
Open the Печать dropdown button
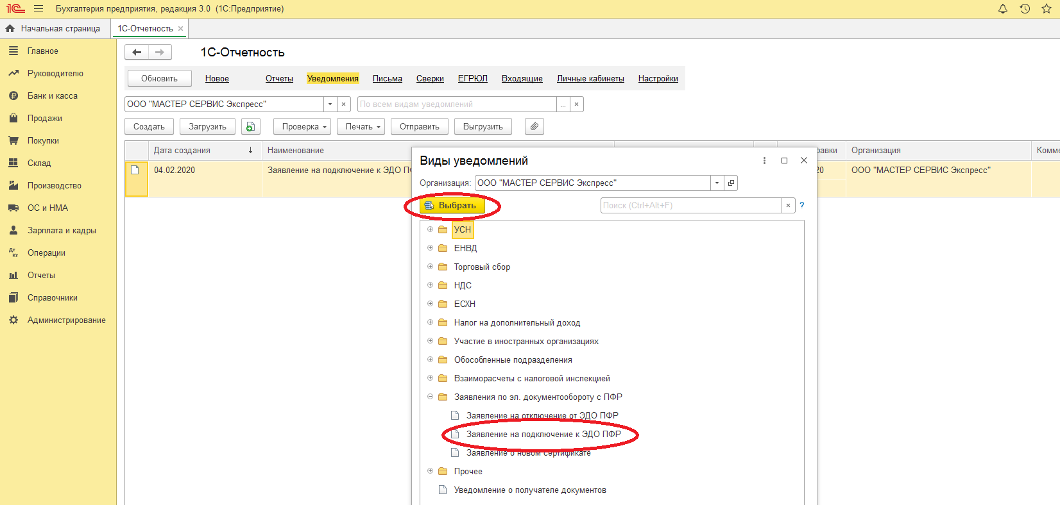coord(361,126)
